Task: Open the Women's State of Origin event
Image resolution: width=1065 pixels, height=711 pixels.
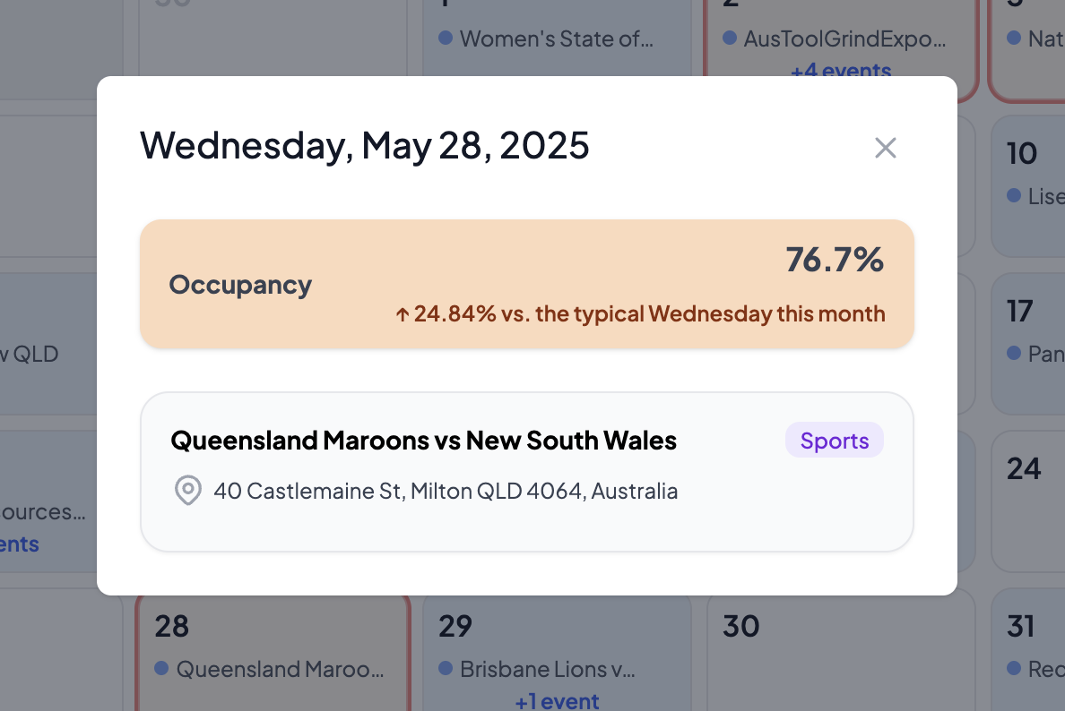Action: tap(556, 39)
